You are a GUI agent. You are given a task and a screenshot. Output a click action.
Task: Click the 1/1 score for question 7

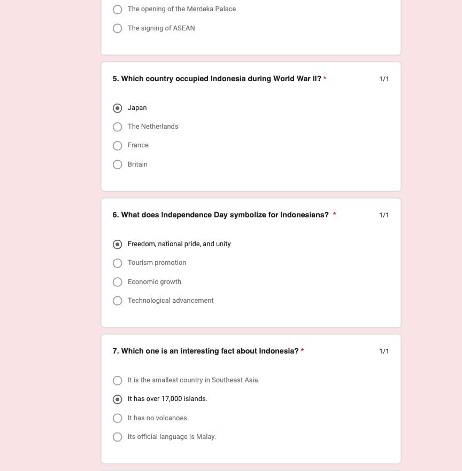(x=384, y=351)
